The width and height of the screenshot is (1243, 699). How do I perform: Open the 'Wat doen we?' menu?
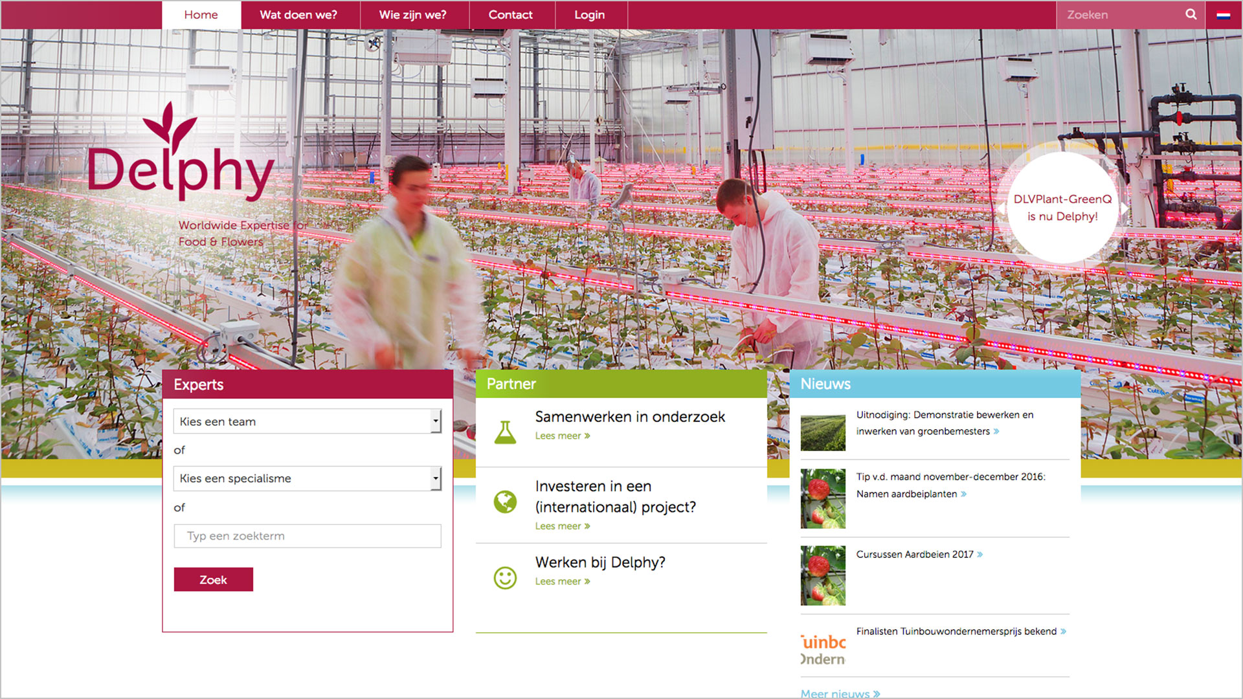coord(298,14)
